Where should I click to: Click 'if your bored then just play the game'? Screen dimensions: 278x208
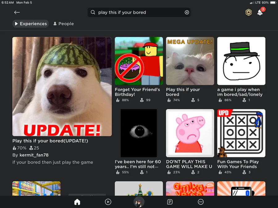coord(53,162)
